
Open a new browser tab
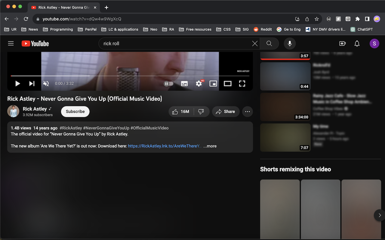(106, 7)
